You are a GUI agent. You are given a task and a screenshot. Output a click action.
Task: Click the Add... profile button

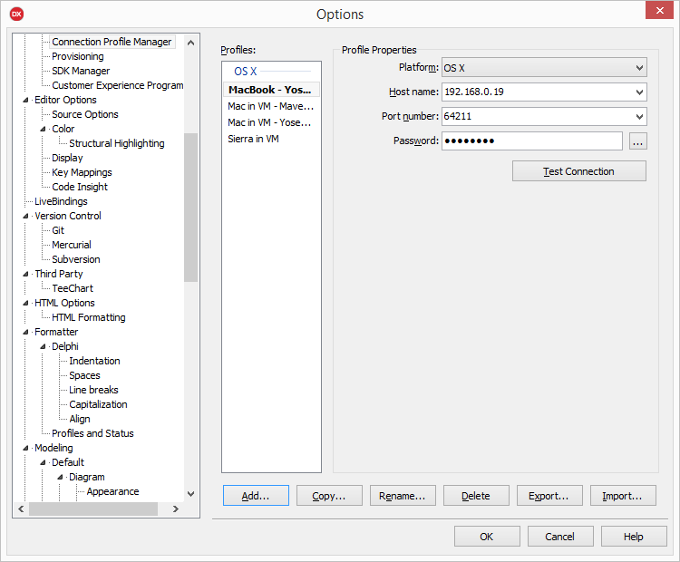[256, 496]
